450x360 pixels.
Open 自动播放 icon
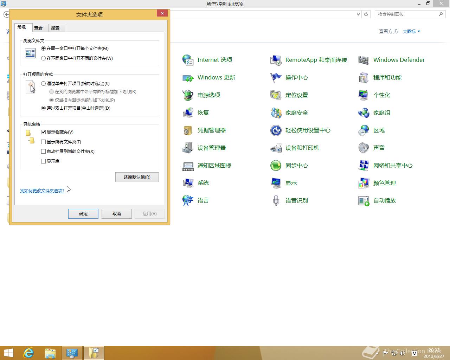364,200
